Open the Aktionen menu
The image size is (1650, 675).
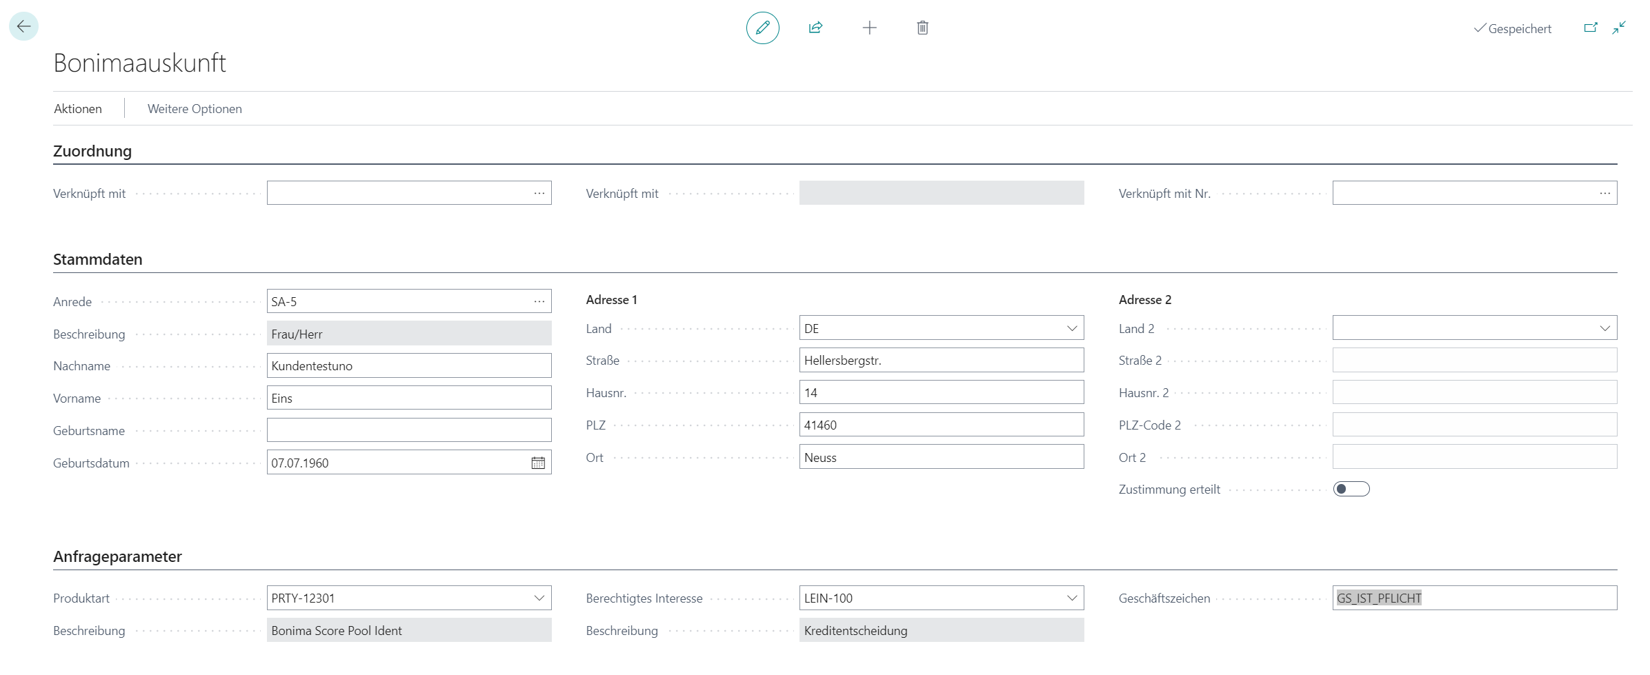pyautogui.click(x=78, y=109)
